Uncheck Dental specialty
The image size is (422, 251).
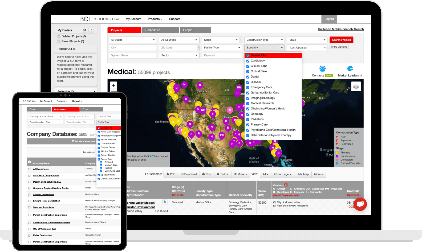(248, 77)
